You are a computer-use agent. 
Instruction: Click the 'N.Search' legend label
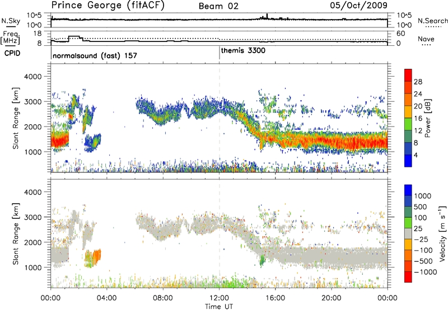tap(432, 21)
